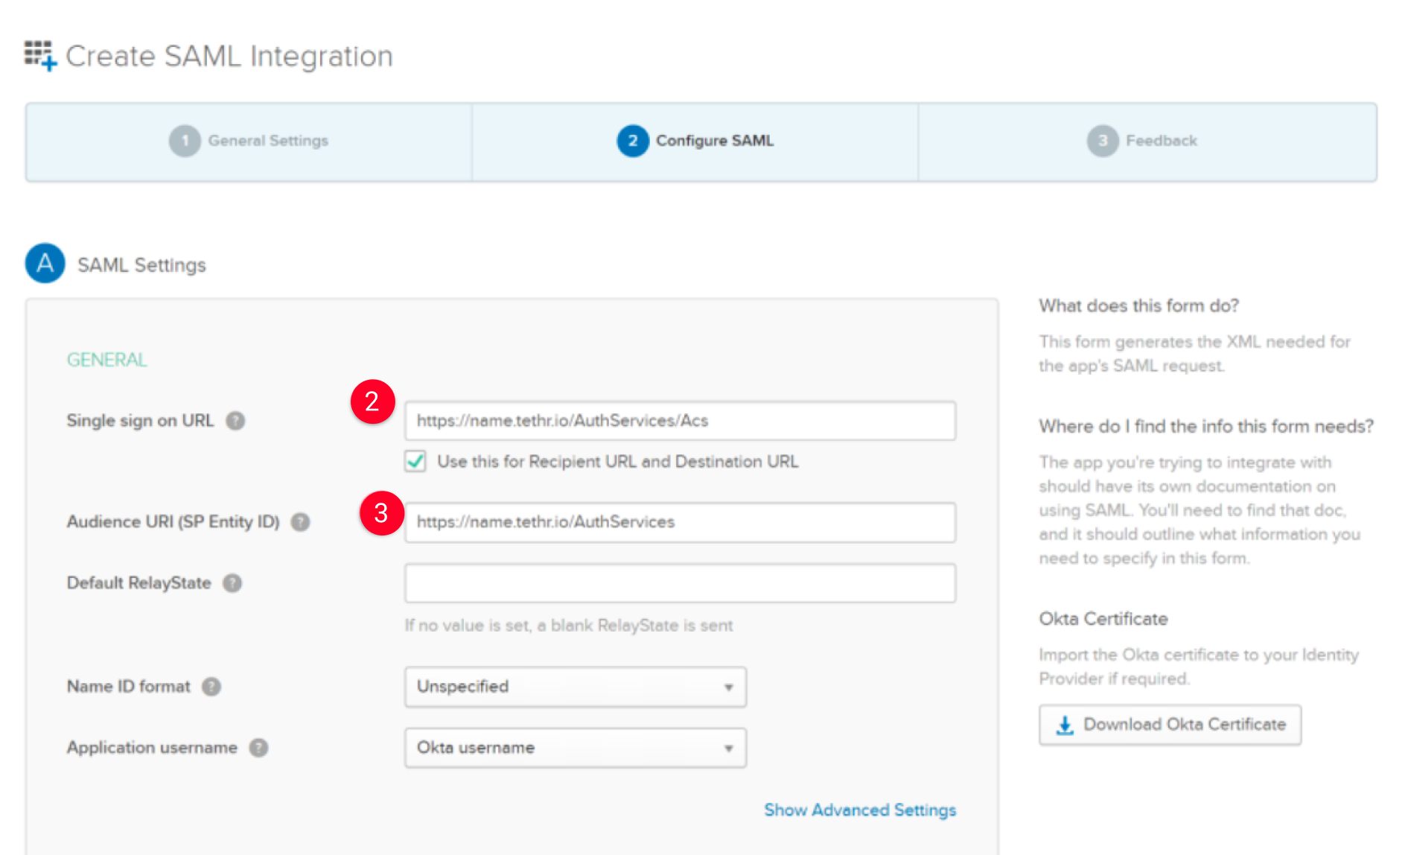Open the Application username dropdown
The height and width of the screenshot is (855, 1405).
[x=574, y=748]
